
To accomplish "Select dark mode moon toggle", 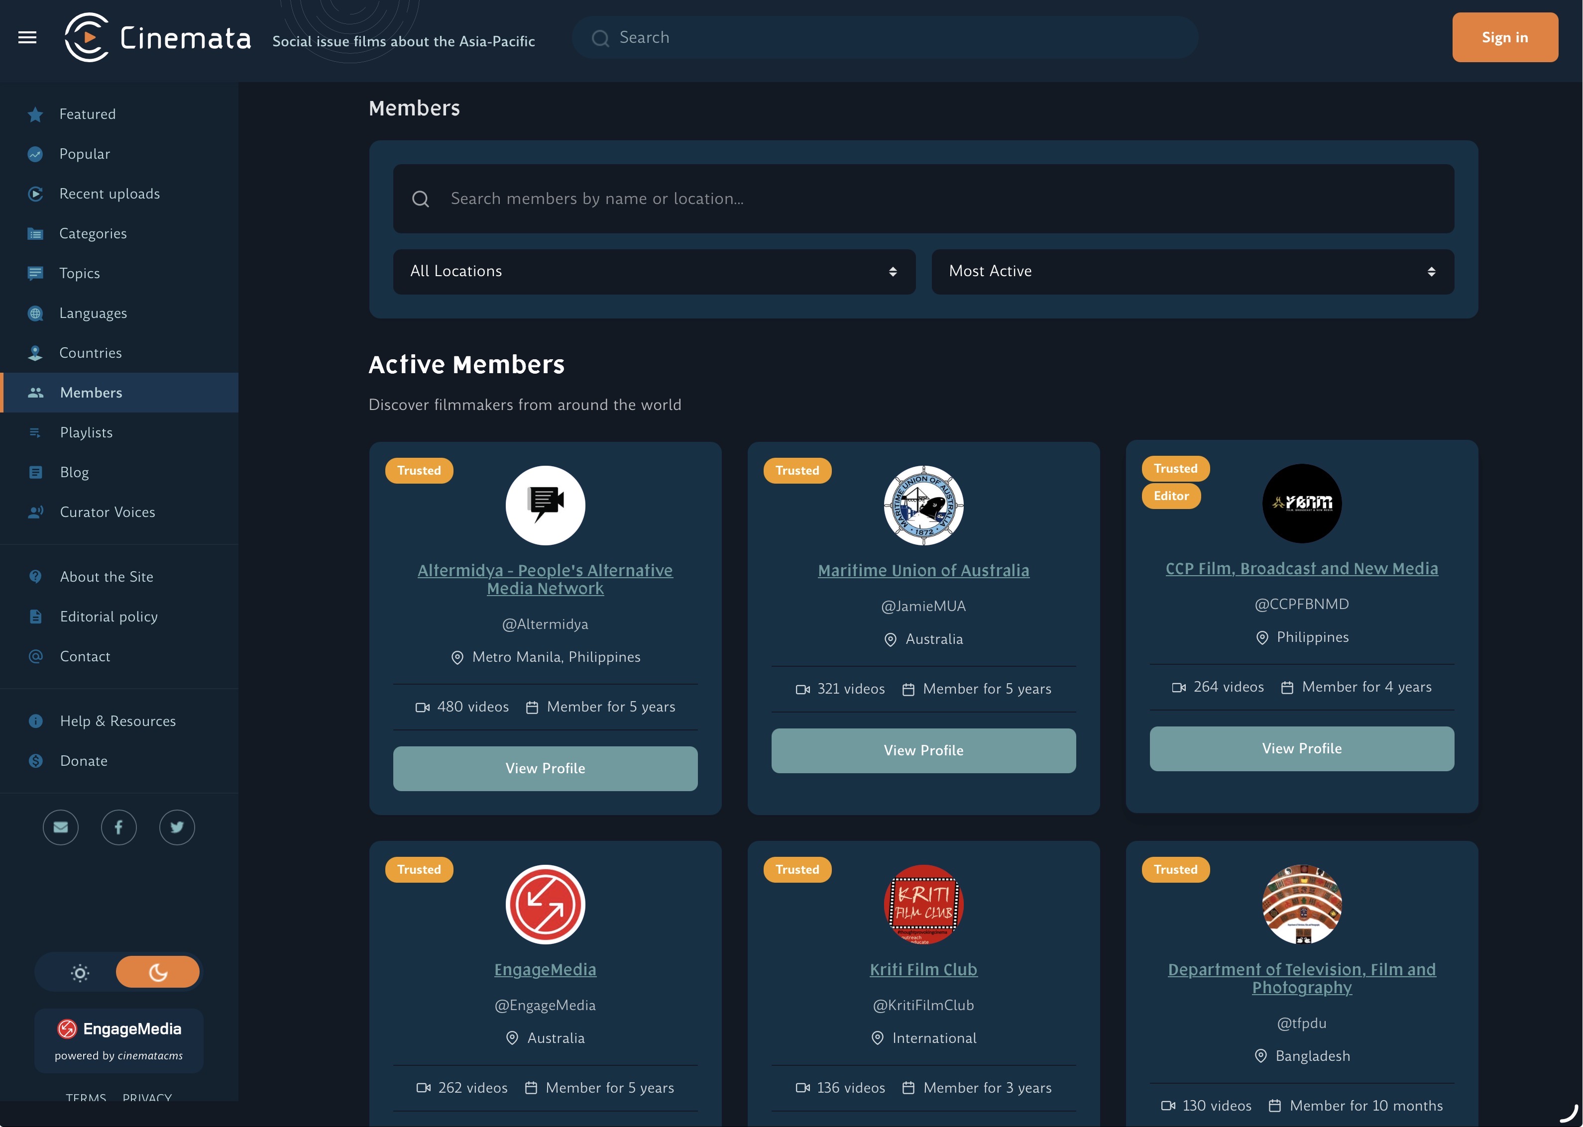I will pos(158,973).
